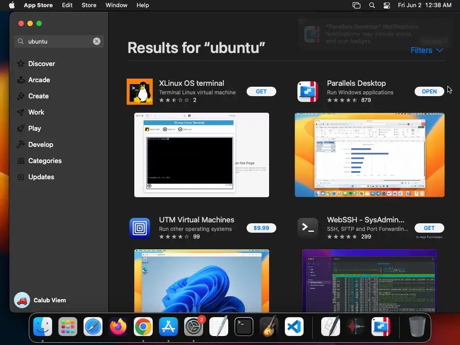Click the Stage Manager windows icon in menu bar
The height and width of the screenshot is (345, 460).
(x=356, y=5)
